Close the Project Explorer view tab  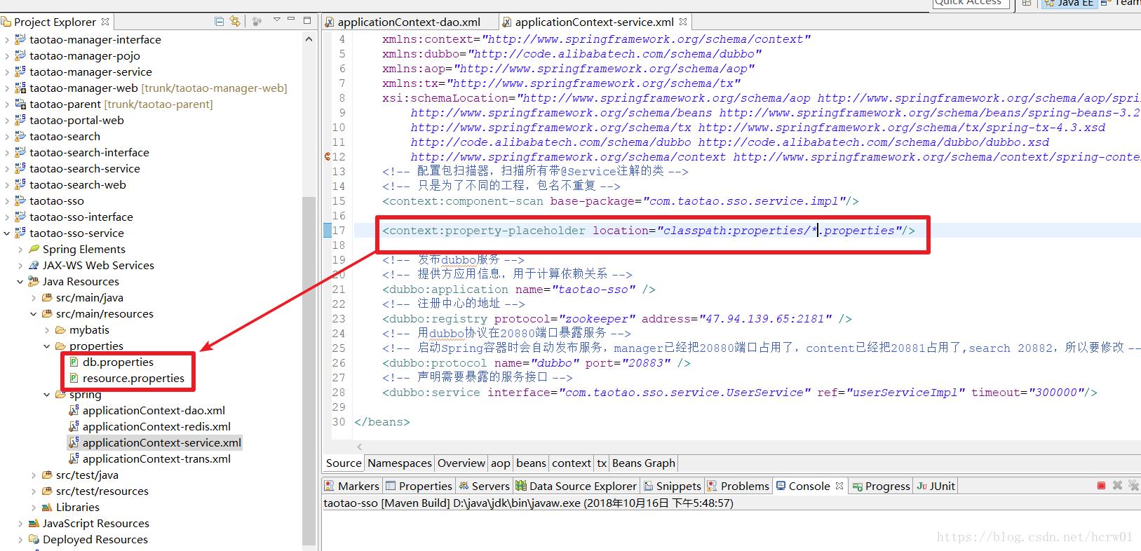pyautogui.click(x=105, y=22)
